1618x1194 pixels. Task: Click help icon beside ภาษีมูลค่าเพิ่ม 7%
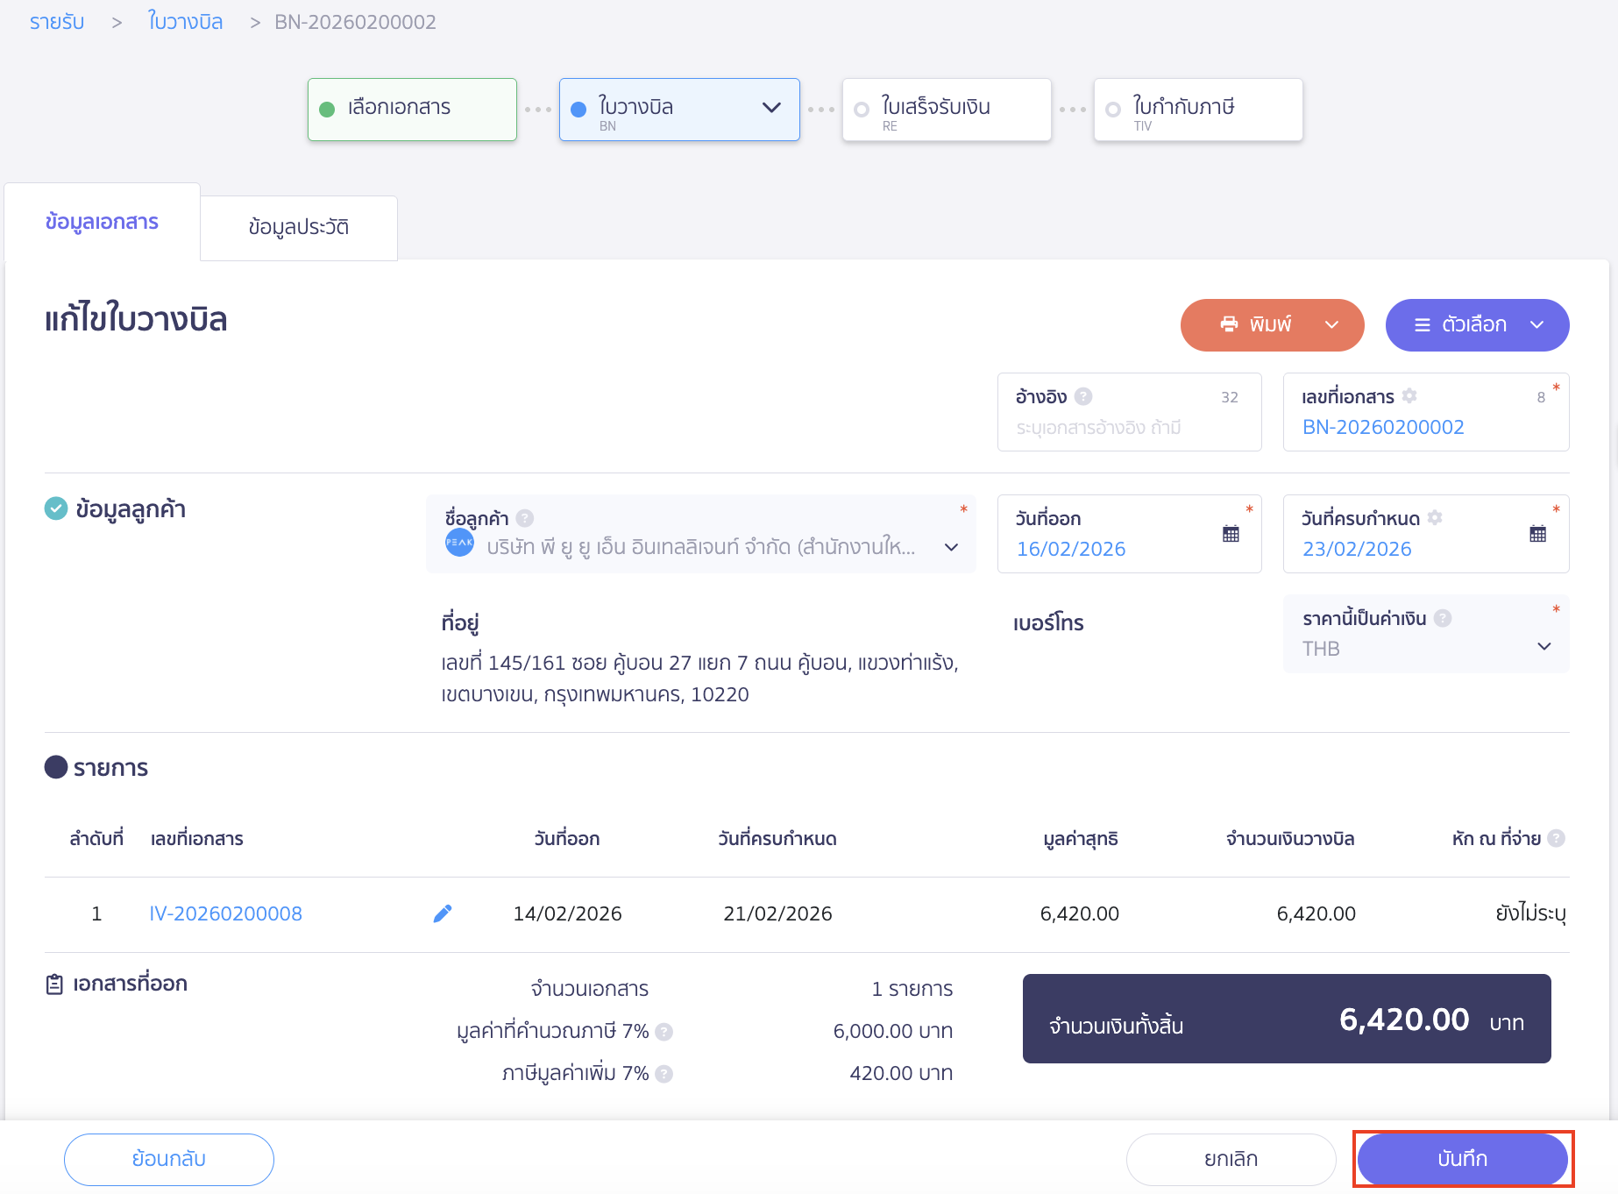coord(664,1074)
